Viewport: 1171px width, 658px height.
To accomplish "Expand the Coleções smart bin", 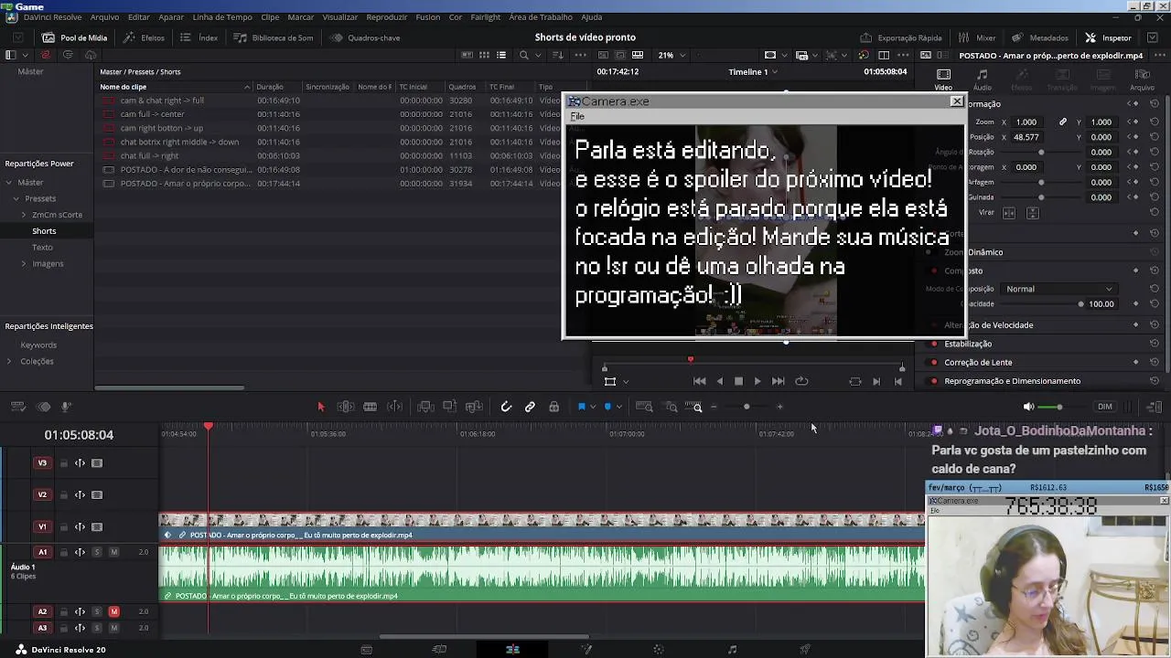I will pyautogui.click(x=9, y=362).
